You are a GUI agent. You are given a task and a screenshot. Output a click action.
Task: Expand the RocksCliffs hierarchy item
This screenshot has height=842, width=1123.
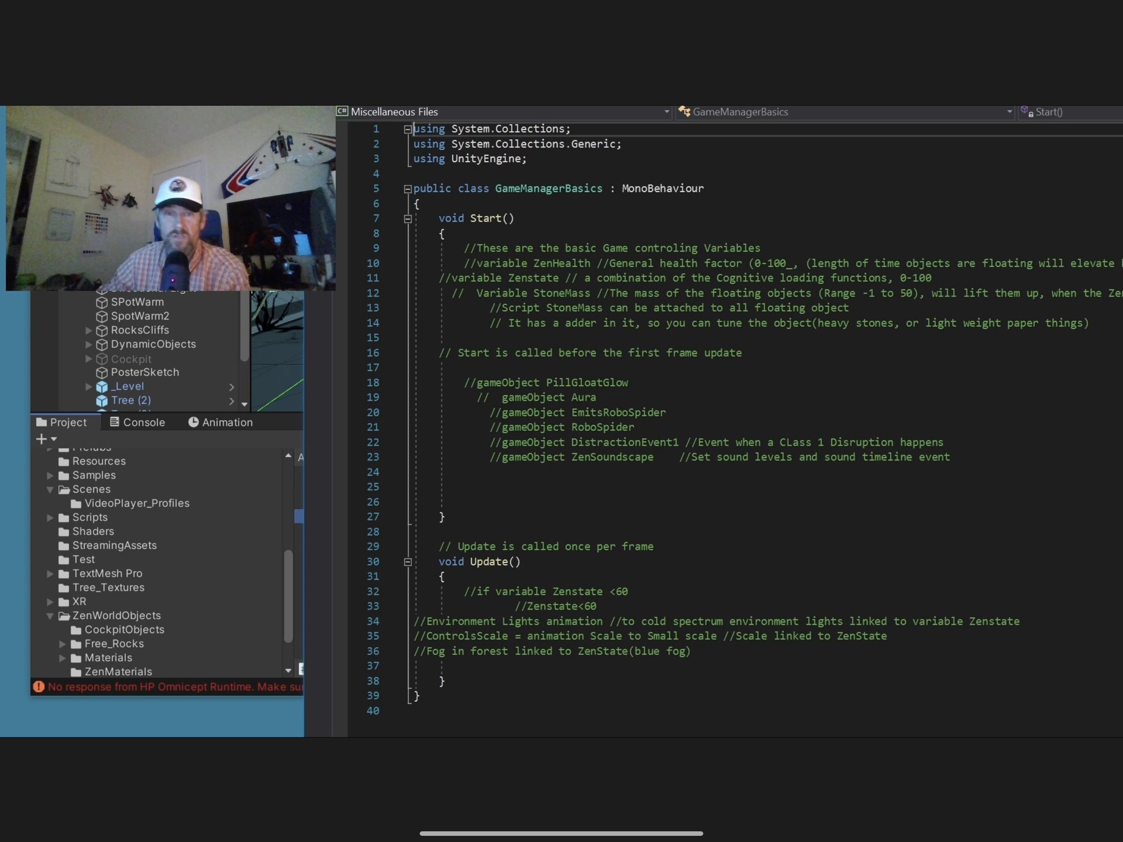click(x=88, y=330)
